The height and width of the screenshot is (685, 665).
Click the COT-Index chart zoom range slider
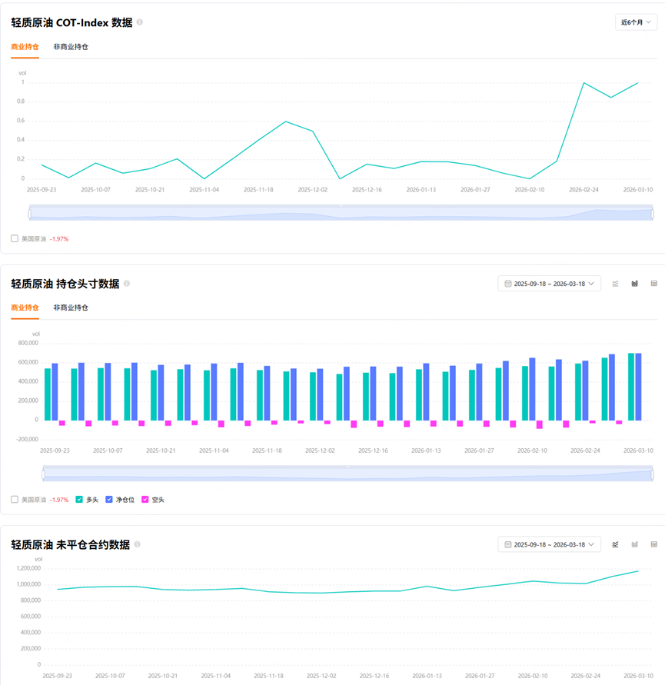(x=341, y=213)
